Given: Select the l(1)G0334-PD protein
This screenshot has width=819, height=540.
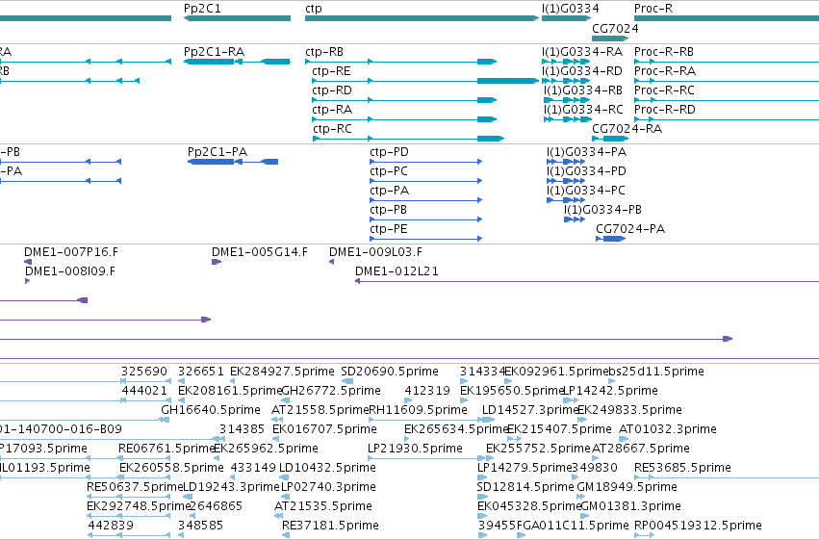Looking at the screenshot, I should coord(566,181).
